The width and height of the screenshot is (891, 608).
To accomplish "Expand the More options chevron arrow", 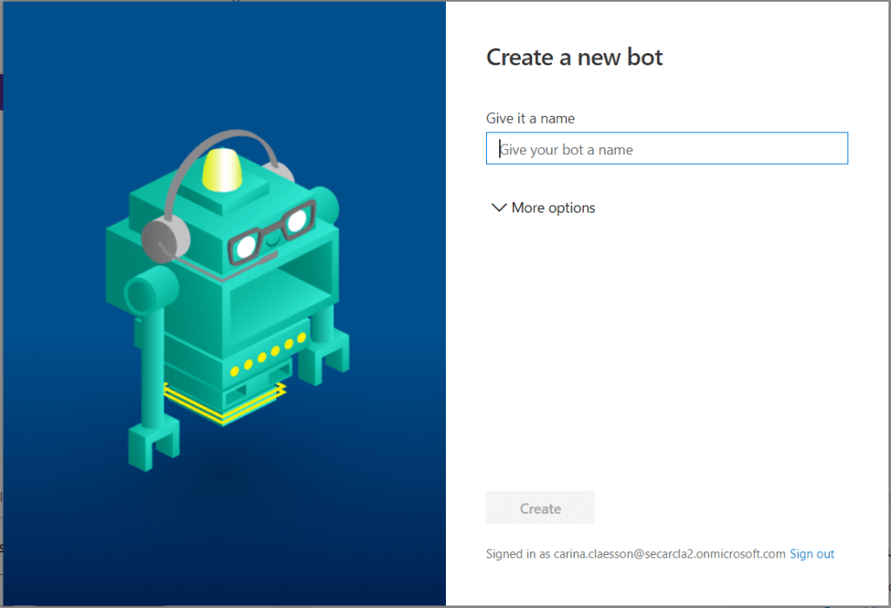I will pos(498,208).
